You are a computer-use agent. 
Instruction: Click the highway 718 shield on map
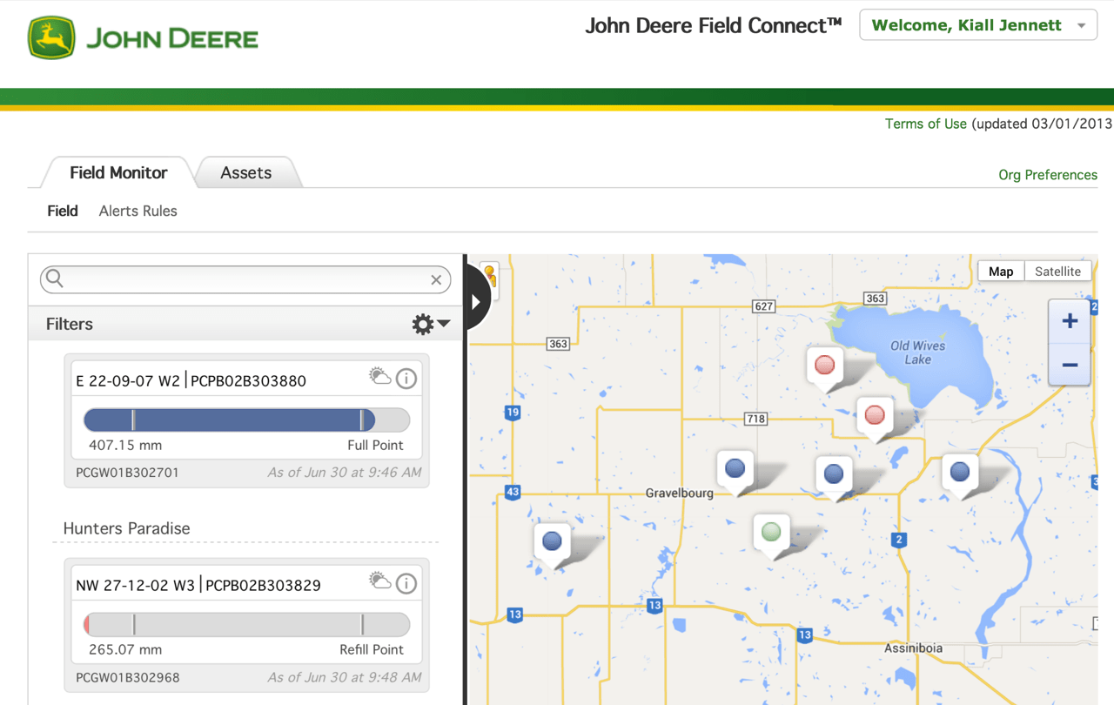(x=756, y=419)
